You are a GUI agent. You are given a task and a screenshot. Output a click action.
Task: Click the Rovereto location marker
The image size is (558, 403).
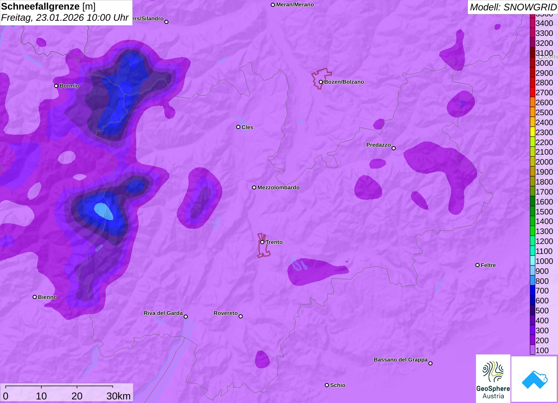(241, 317)
